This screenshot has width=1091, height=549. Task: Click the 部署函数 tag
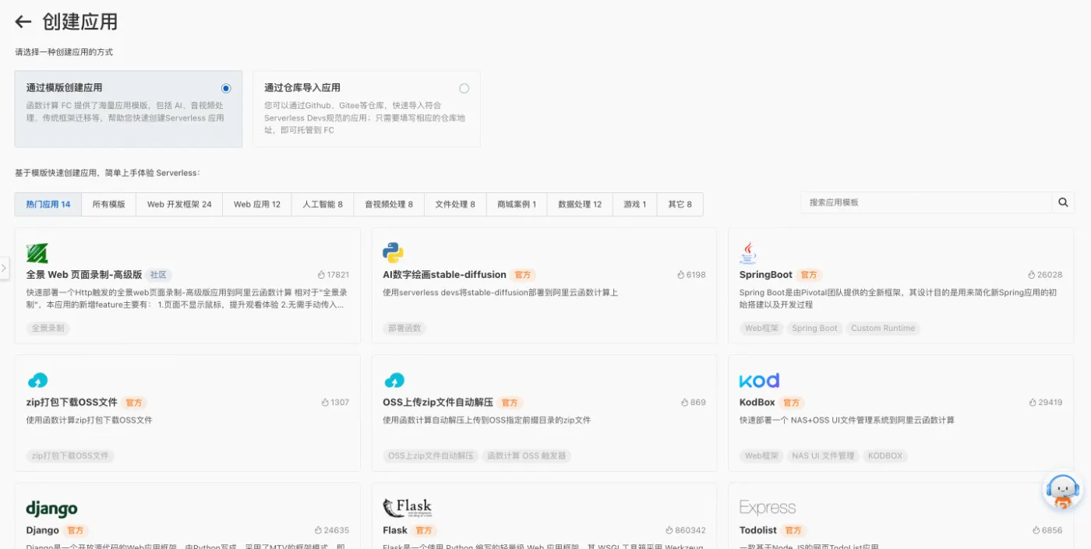point(405,329)
